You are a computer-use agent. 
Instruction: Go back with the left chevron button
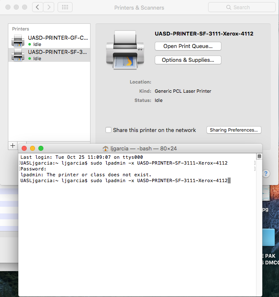pyautogui.click(x=38, y=7)
